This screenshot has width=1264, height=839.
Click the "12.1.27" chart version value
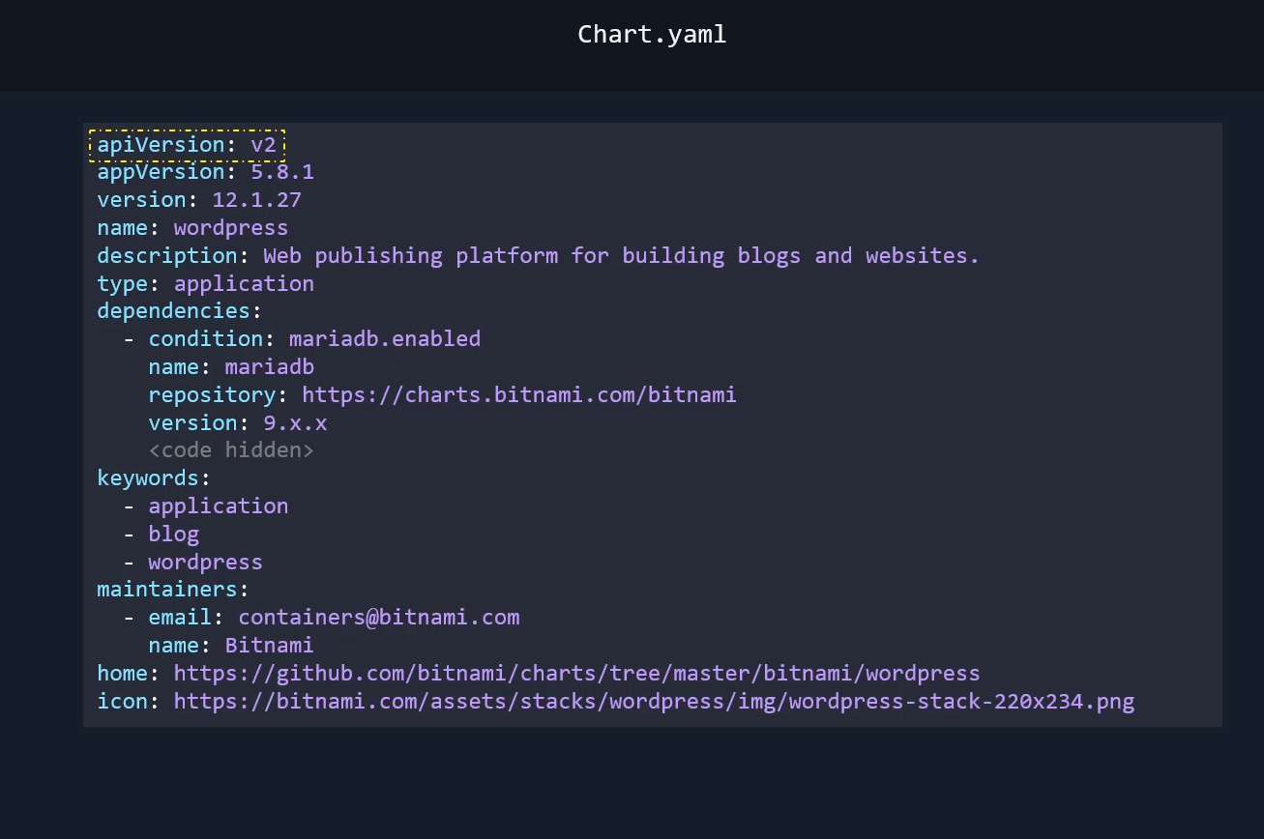coord(257,200)
